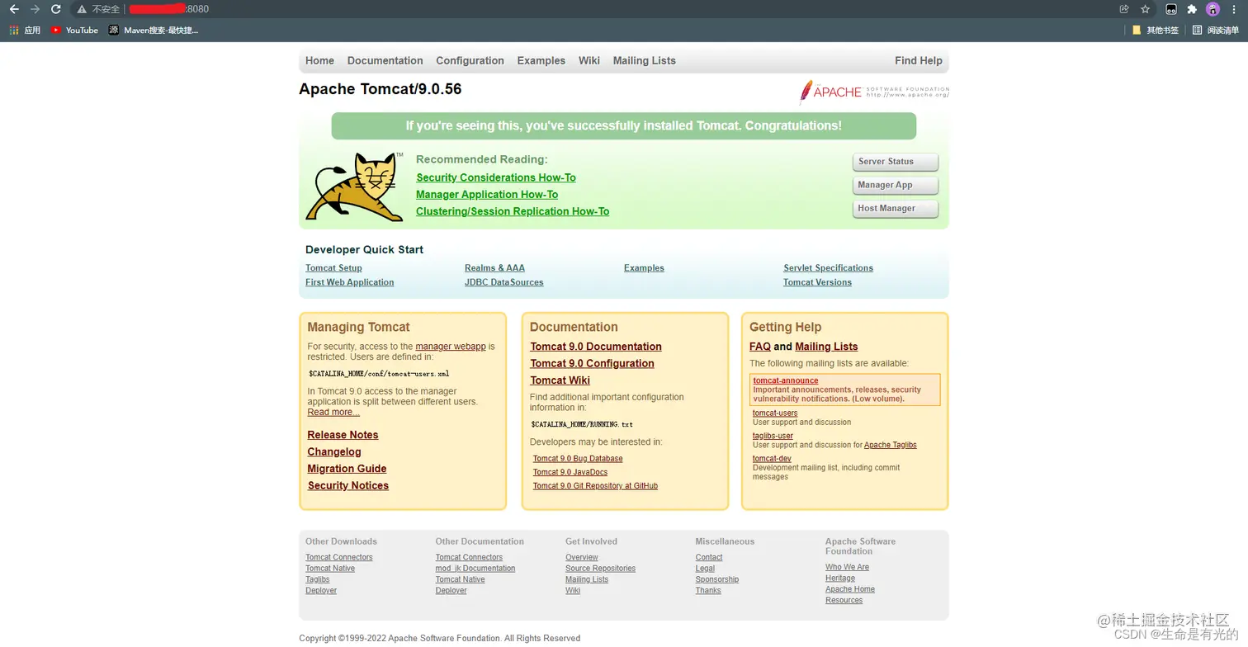Open Tomcat 9.0 Bug Database link
Screen dimensions: 1248x647
coord(578,459)
